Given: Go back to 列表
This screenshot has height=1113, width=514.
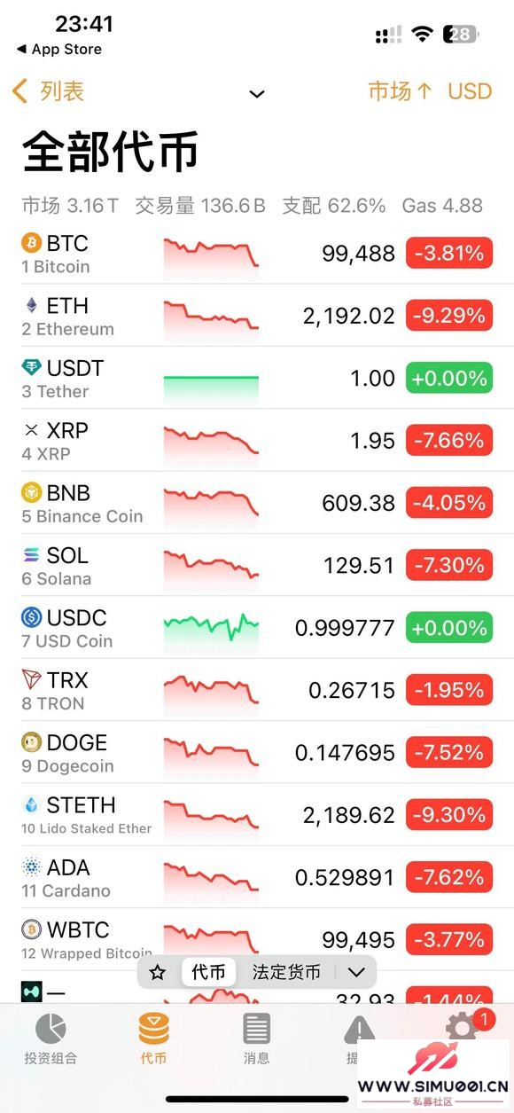Looking at the screenshot, I should click(48, 91).
